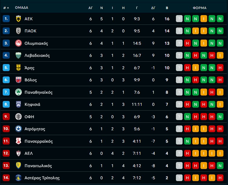Open the Βόλος team link
This screenshot has height=185, width=228.
31,80
